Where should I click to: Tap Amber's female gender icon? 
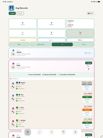click(13, 121)
